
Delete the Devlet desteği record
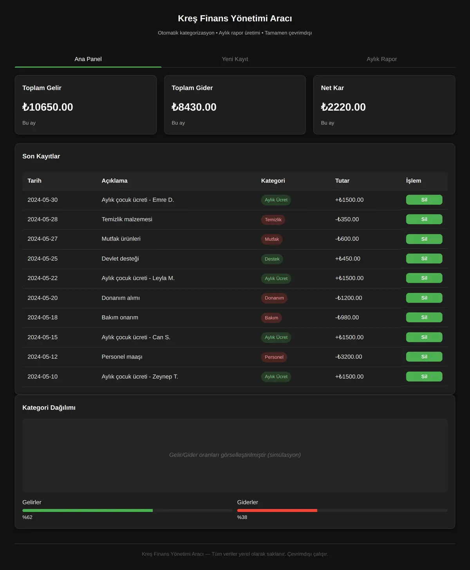point(424,259)
